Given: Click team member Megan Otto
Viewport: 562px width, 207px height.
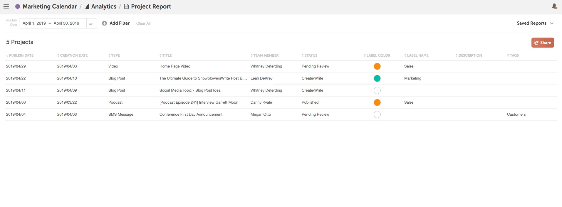Looking at the screenshot, I should pyautogui.click(x=261, y=115).
